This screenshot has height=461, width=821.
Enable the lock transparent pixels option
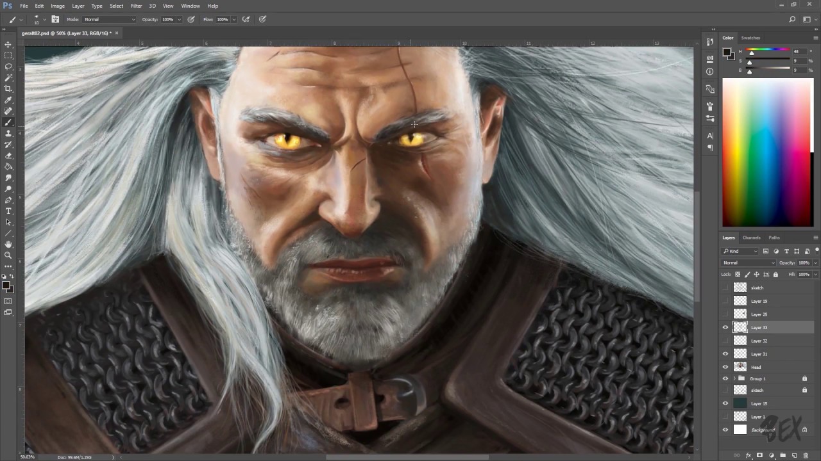(x=738, y=274)
